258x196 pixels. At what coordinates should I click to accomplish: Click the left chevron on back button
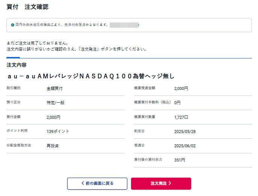coord(83,183)
